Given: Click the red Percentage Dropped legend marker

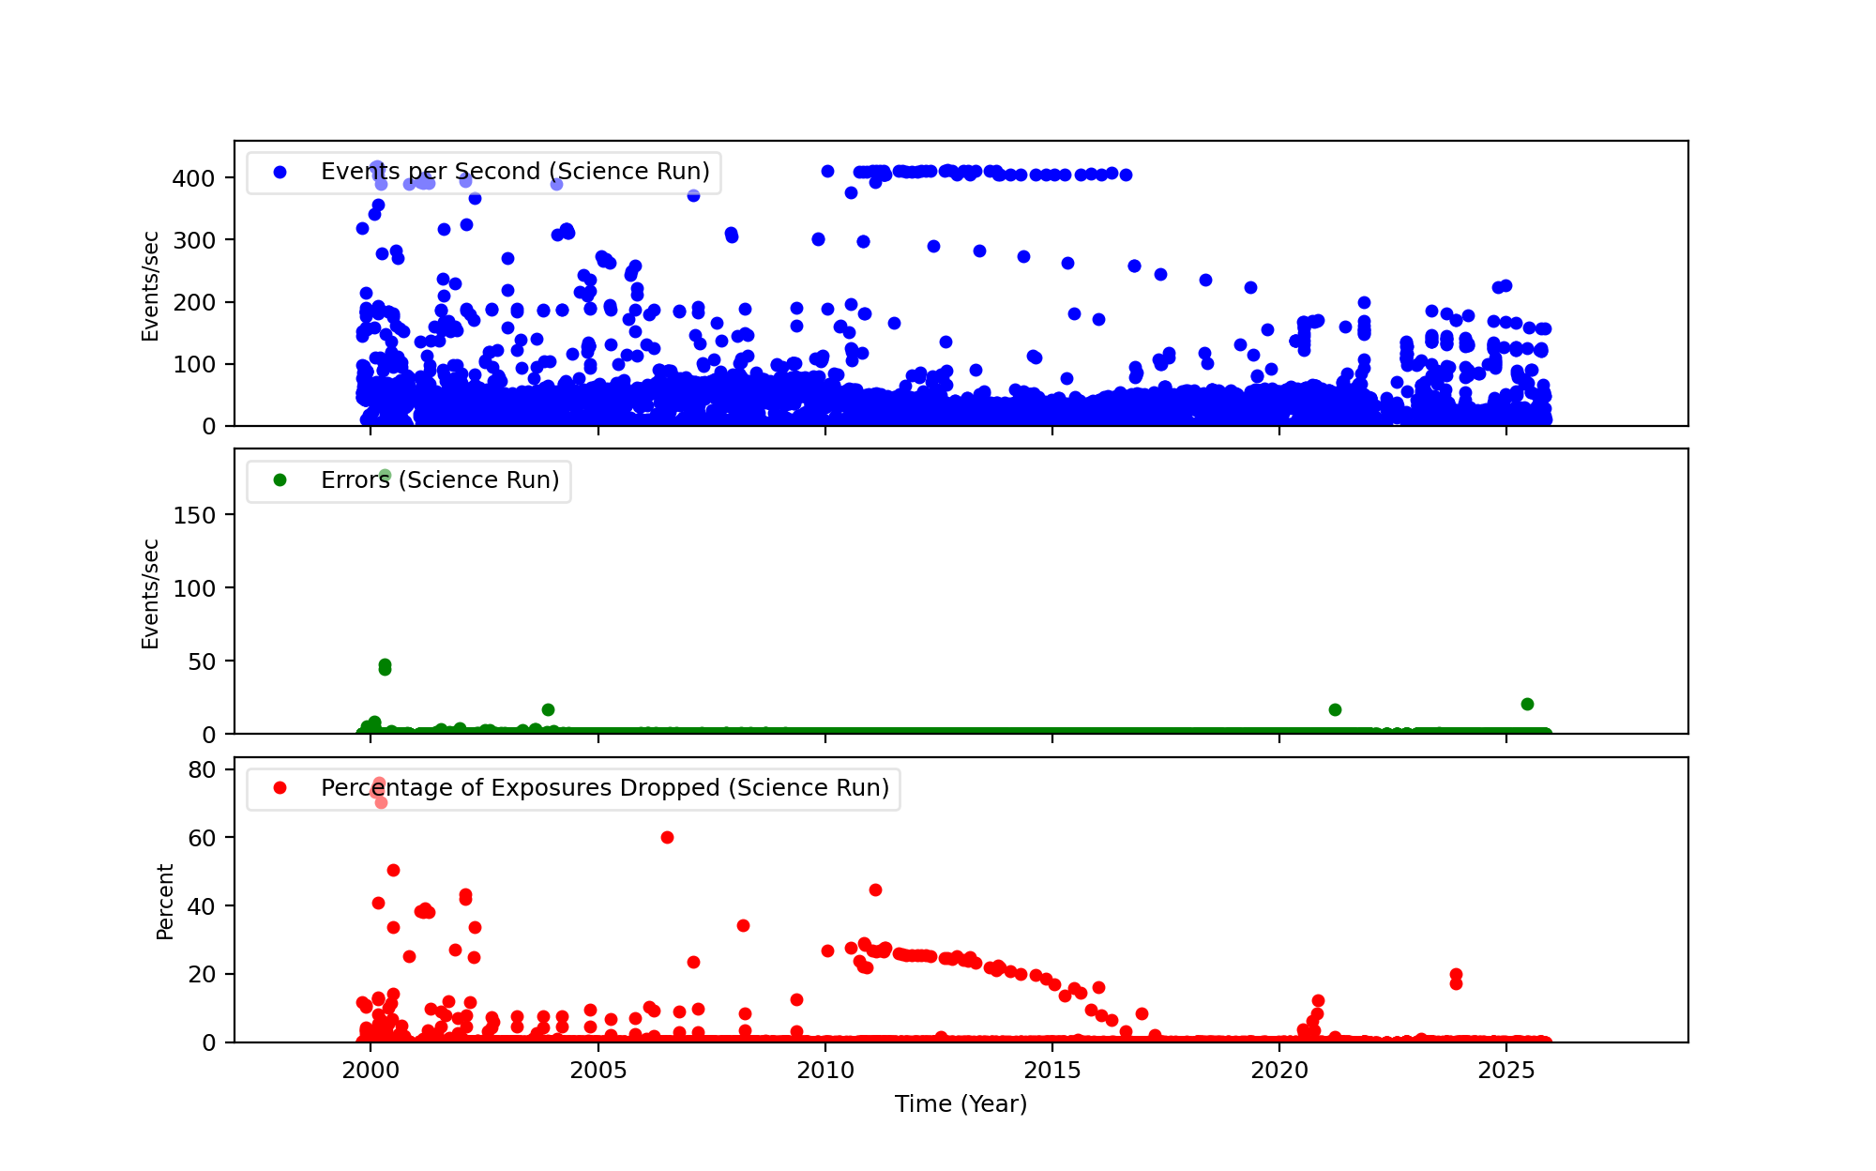Looking at the screenshot, I should point(280,788).
